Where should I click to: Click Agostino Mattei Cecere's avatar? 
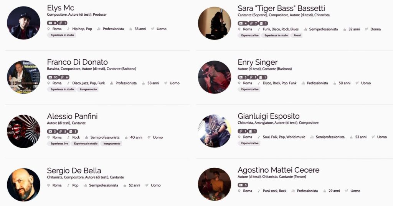215,184
